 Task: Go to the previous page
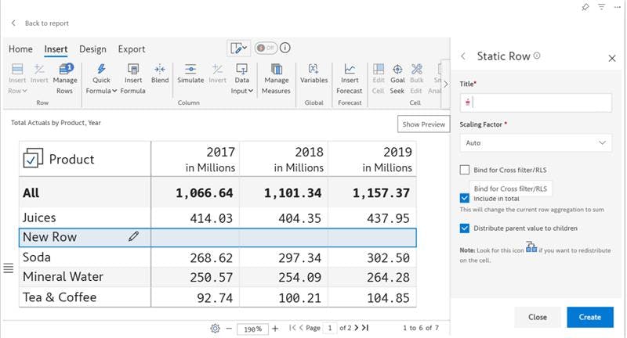coord(301,328)
